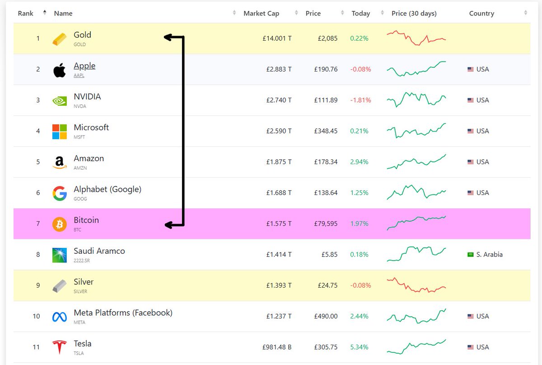Open the Apple company link

tap(84, 66)
